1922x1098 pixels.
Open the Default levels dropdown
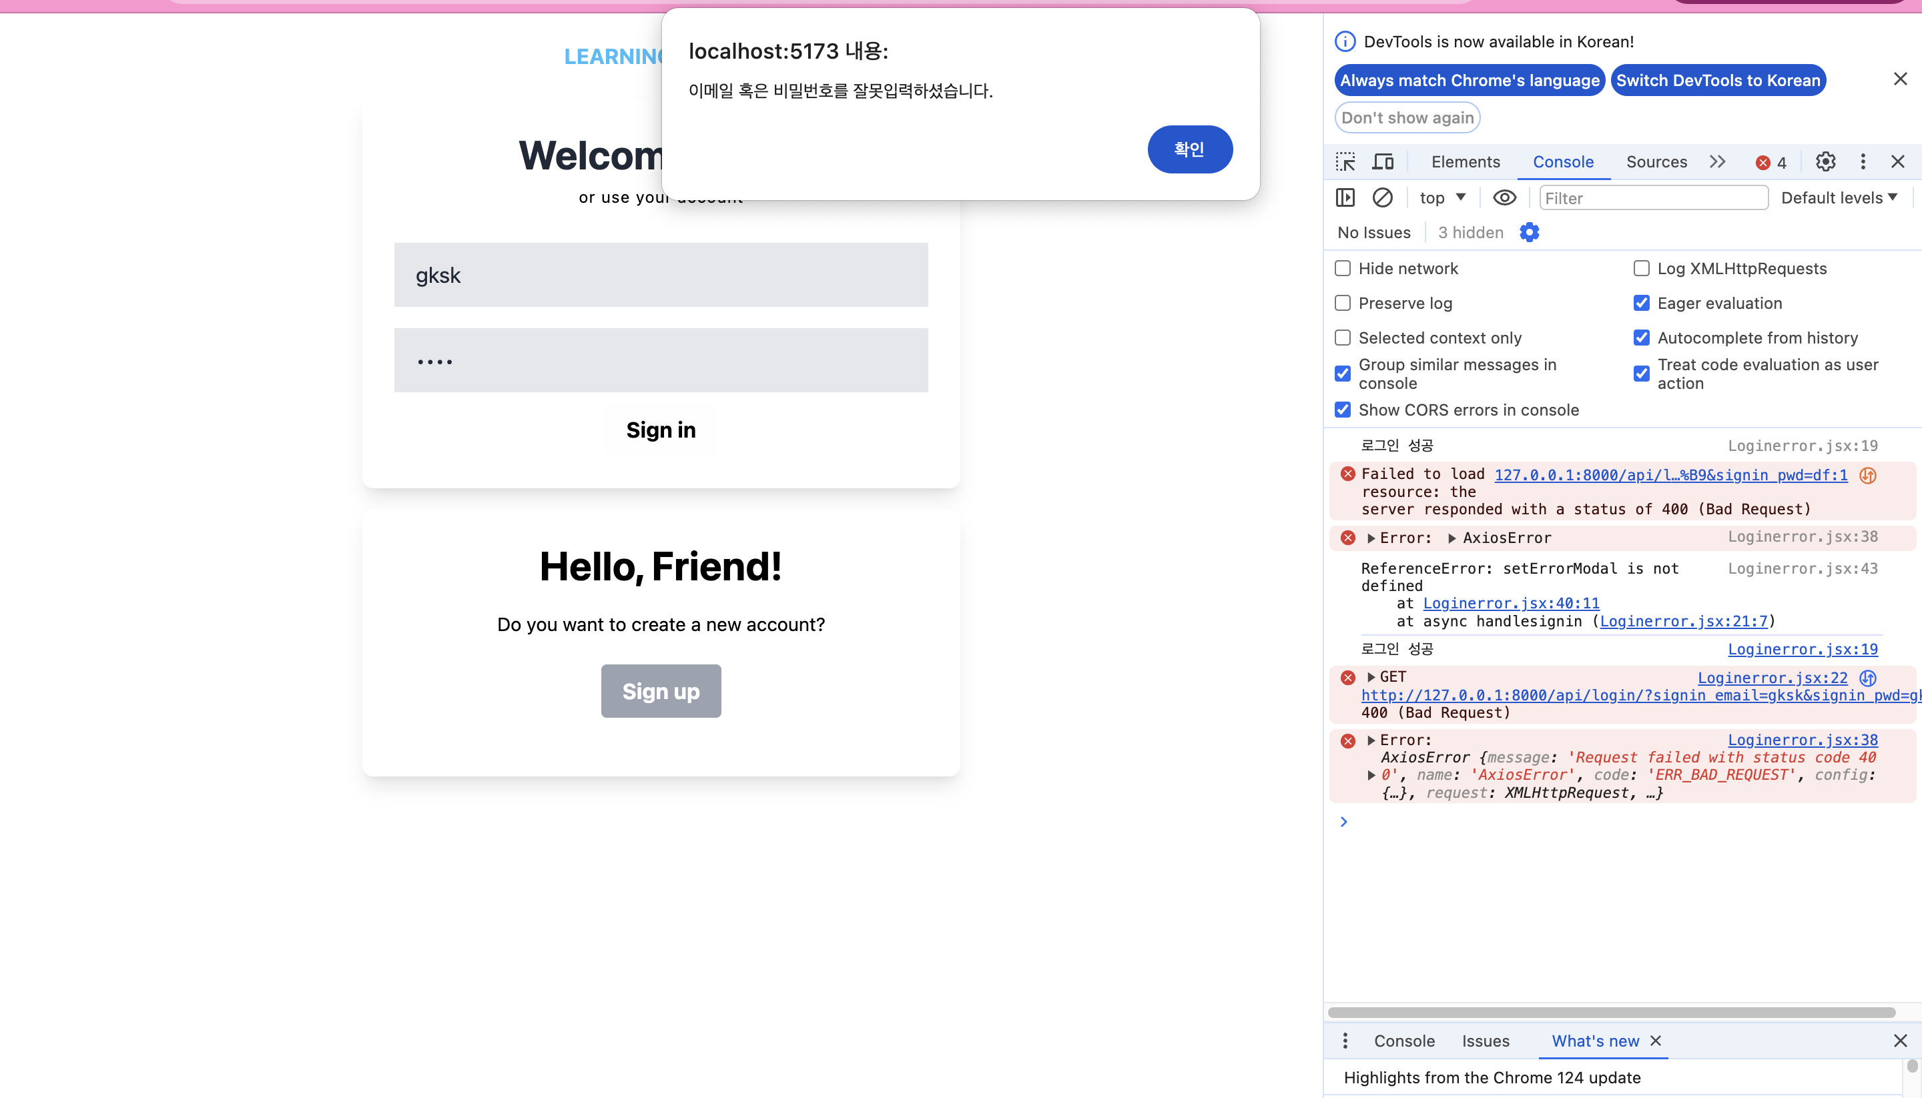click(1839, 197)
